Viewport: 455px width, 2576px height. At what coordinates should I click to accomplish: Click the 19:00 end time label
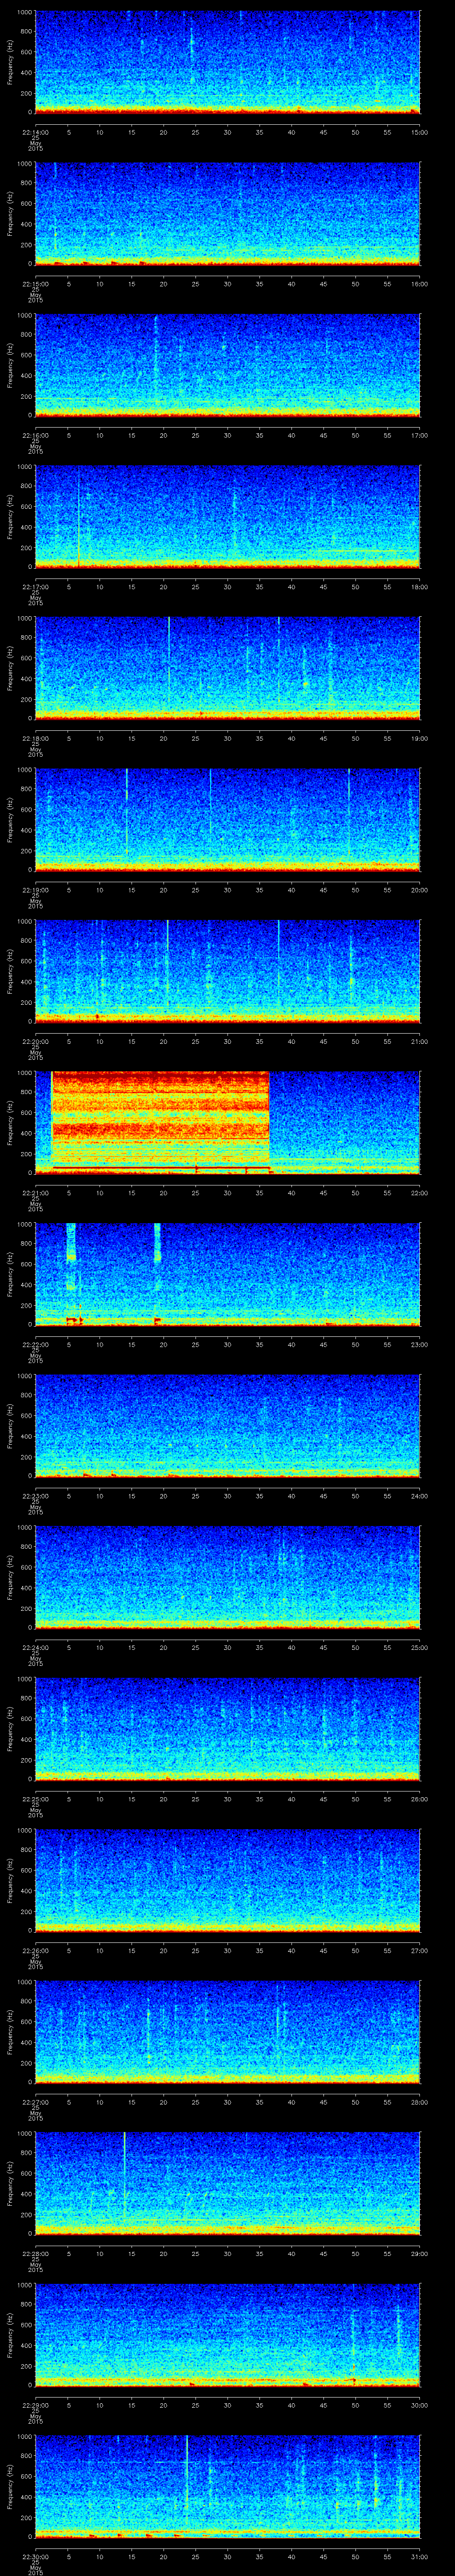coord(419,738)
